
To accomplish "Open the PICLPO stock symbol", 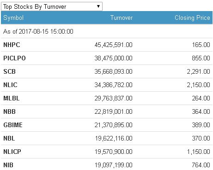I will coord(14,58).
